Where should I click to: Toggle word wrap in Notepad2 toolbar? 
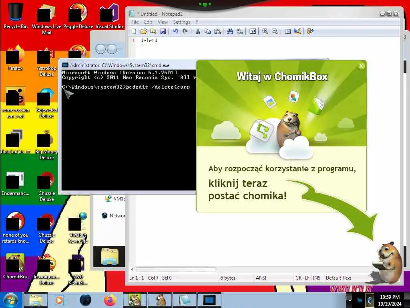point(252,31)
